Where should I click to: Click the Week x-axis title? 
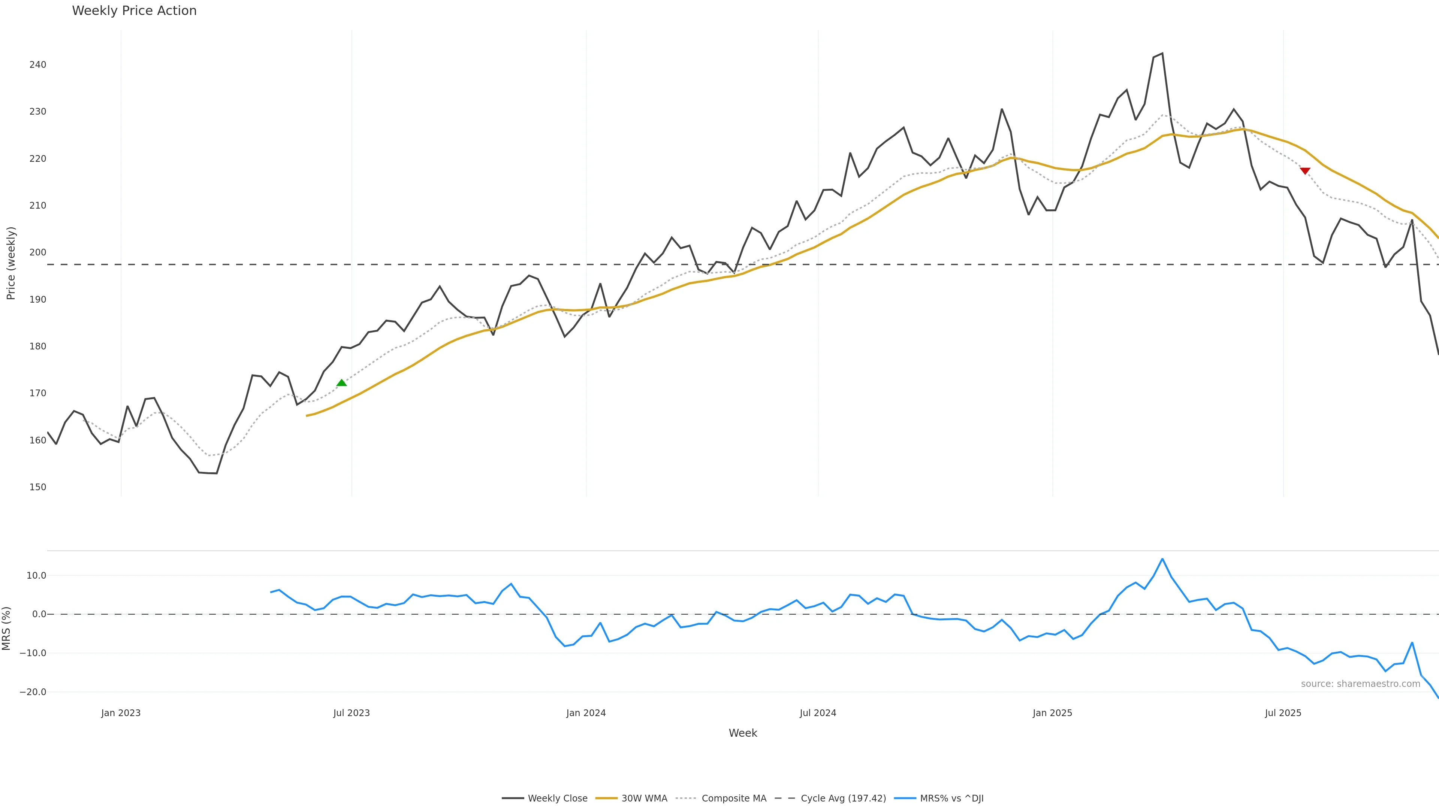[x=742, y=733]
